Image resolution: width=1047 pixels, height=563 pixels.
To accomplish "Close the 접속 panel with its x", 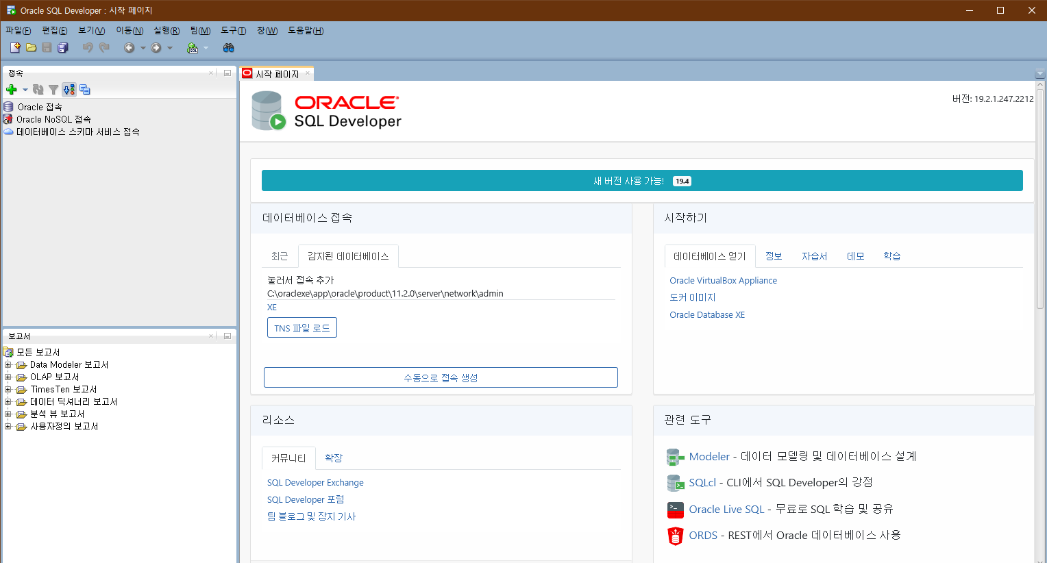I will (x=211, y=73).
